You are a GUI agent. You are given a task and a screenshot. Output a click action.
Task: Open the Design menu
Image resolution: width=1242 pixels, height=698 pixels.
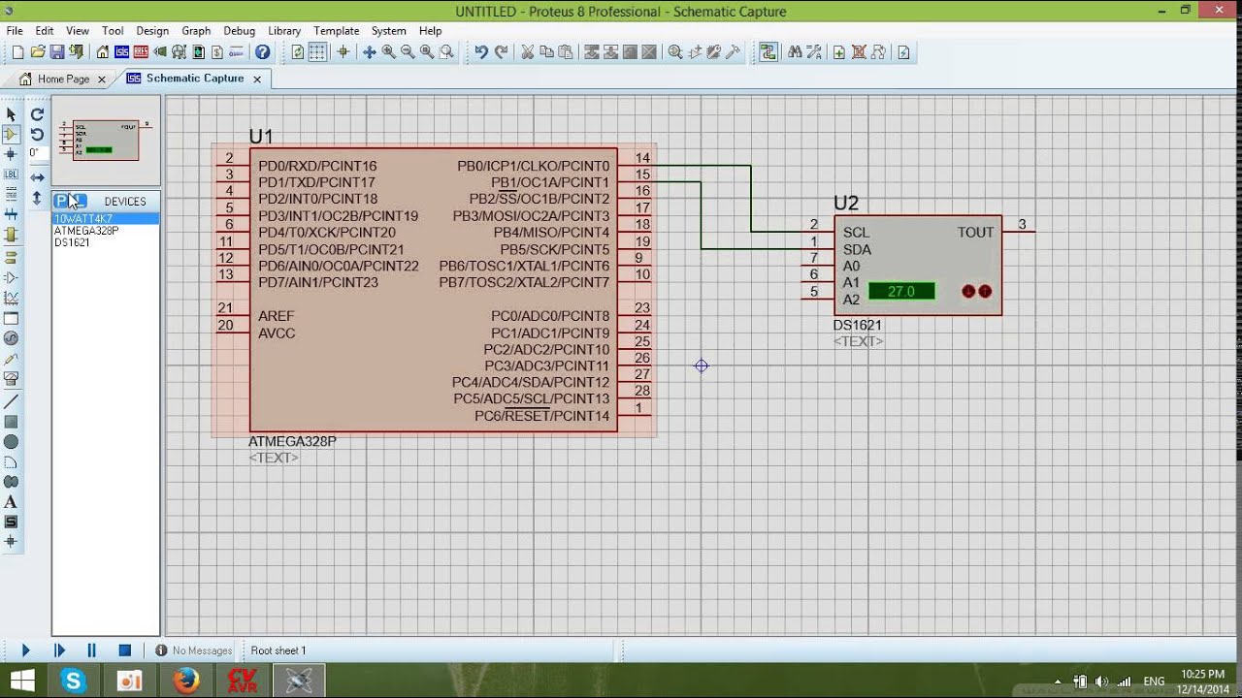151,31
